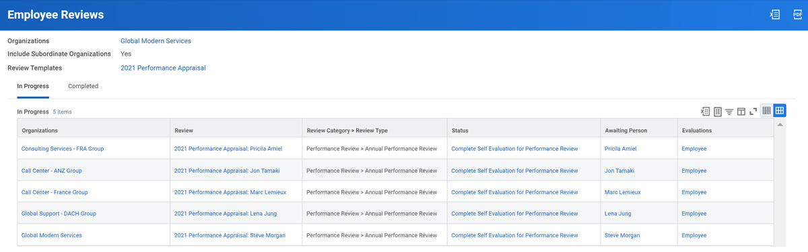808x252 pixels.
Task: Open 2021 Performance Appraisal review template link
Action: point(163,68)
